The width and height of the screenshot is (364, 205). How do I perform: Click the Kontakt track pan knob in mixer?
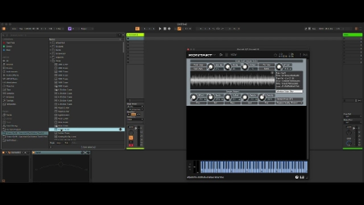pos(131,133)
